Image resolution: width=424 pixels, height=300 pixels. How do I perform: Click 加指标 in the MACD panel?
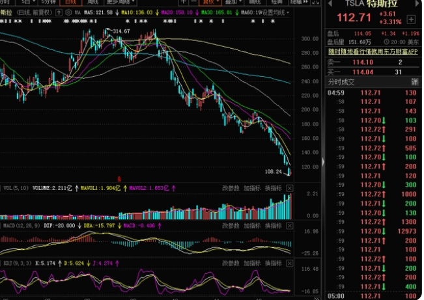pyautogui.click(x=252, y=226)
